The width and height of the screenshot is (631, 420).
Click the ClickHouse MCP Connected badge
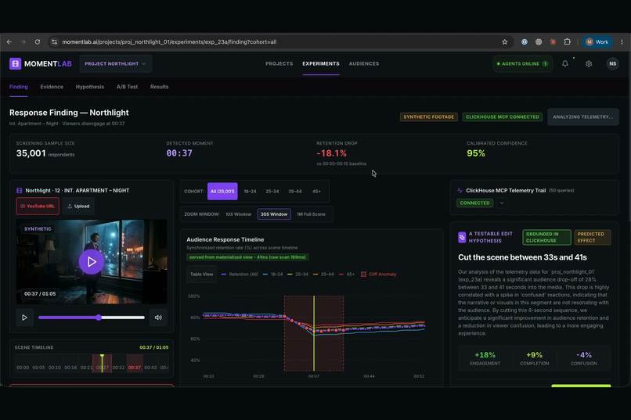pyautogui.click(x=503, y=117)
